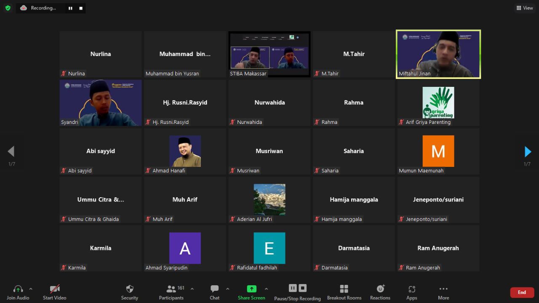
Task: Pause the recording from top bar
Action: [70, 8]
